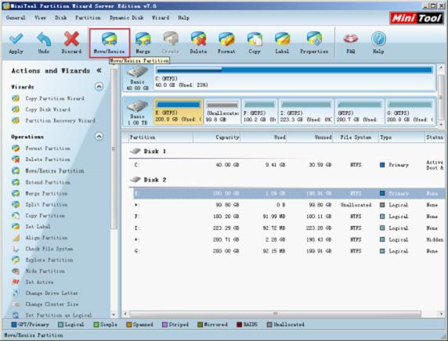Pick the Delete partition tool
Viewport: 448px width, 341px height.
(x=198, y=43)
